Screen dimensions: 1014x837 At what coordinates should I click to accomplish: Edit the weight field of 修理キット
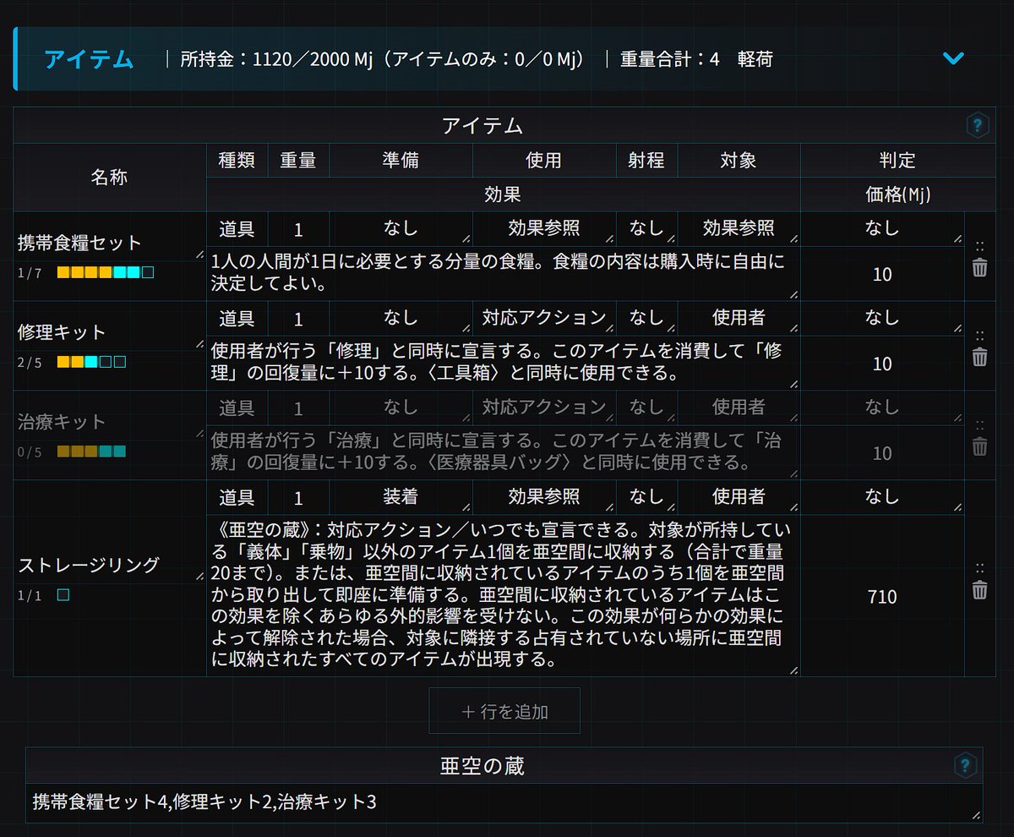[x=298, y=318]
